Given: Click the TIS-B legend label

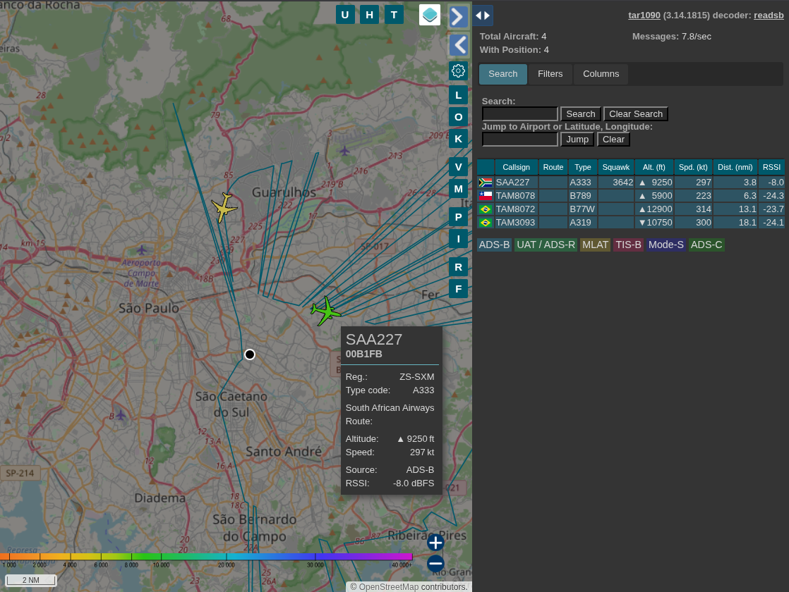Looking at the screenshot, I should [x=628, y=245].
